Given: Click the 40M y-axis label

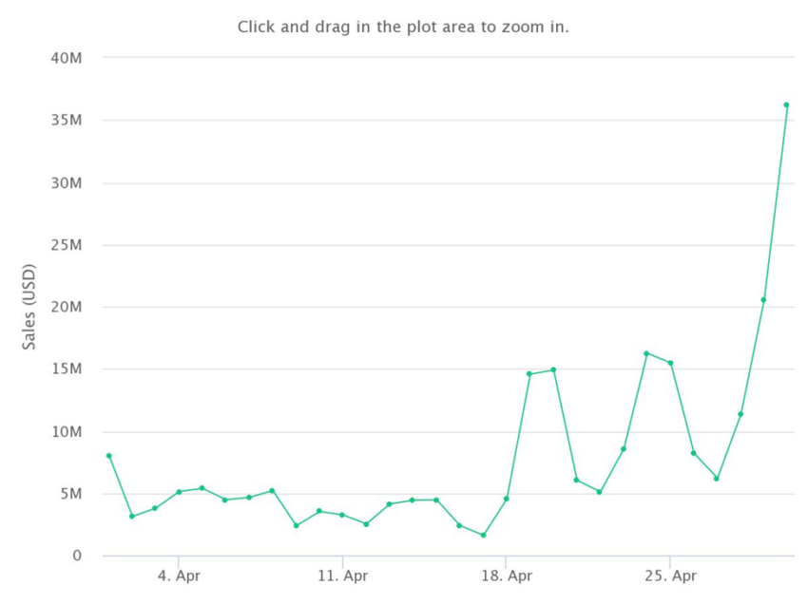Looking at the screenshot, I should pos(67,58).
